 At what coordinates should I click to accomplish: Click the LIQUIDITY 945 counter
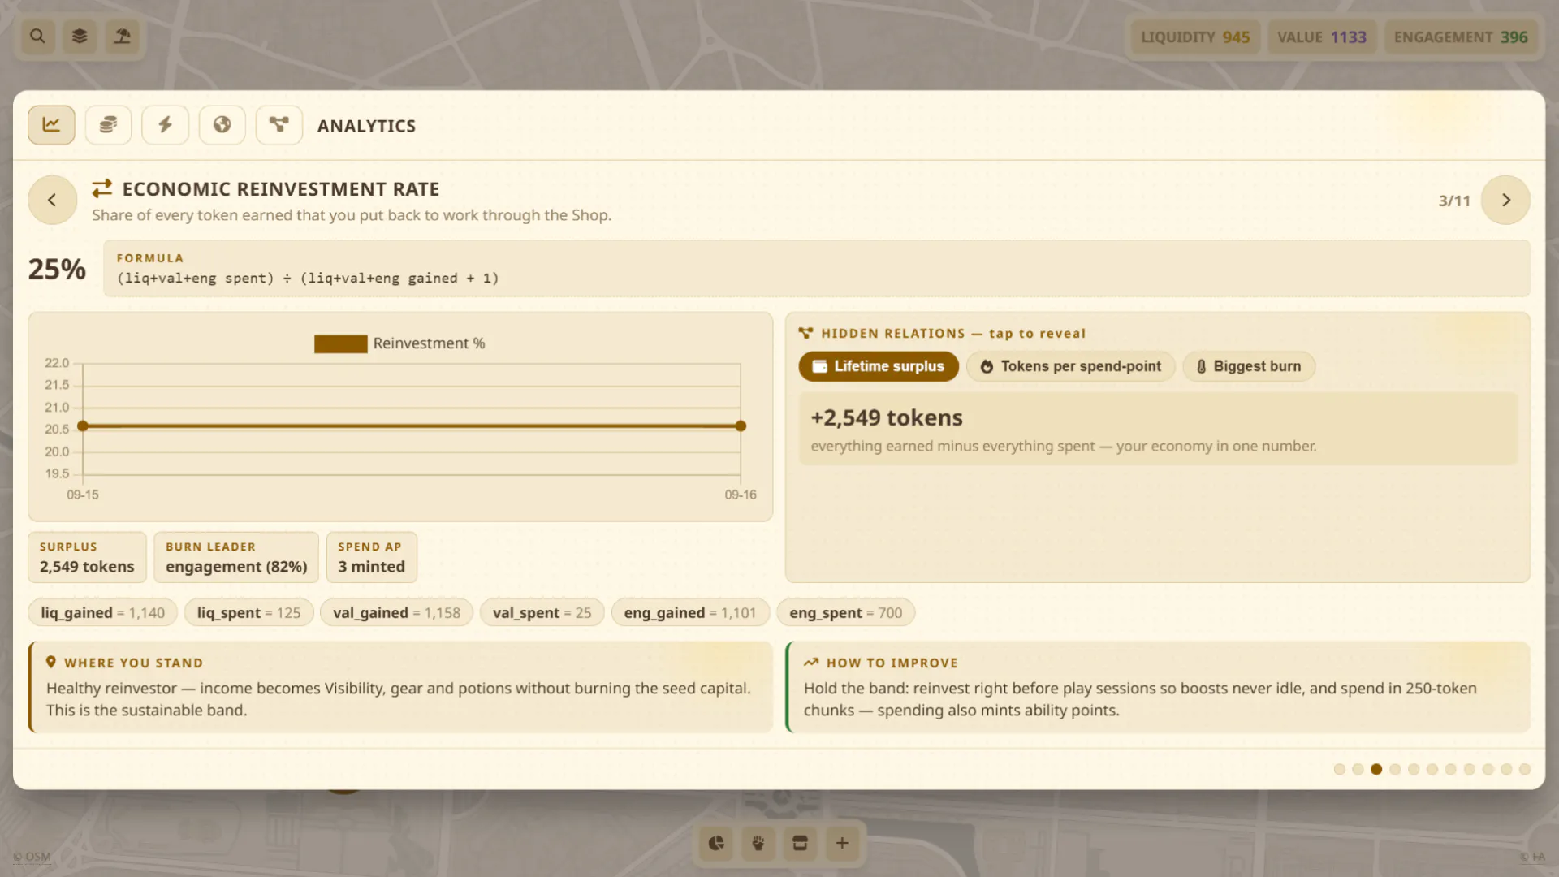click(1195, 37)
